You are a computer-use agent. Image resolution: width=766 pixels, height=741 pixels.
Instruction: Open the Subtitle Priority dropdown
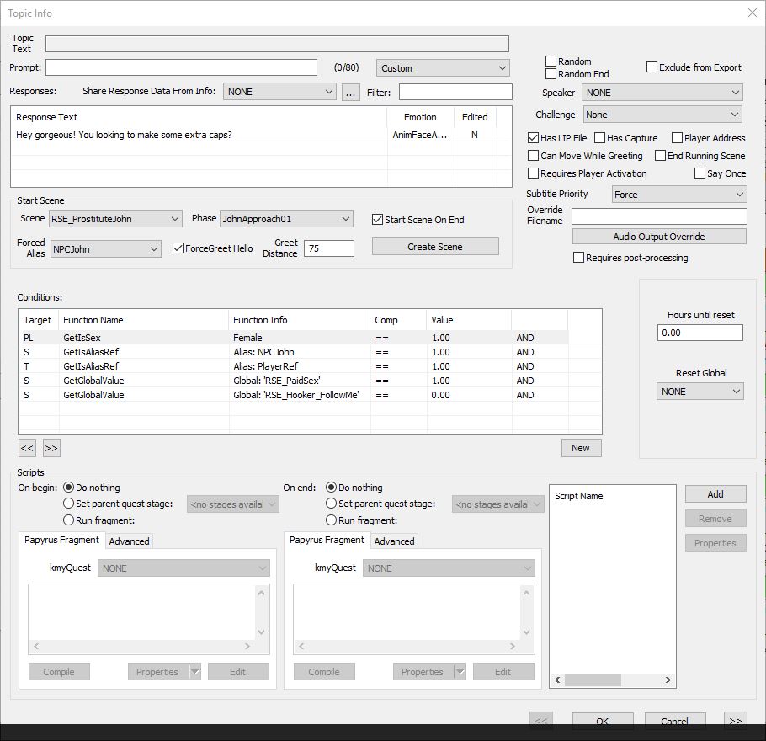click(679, 195)
